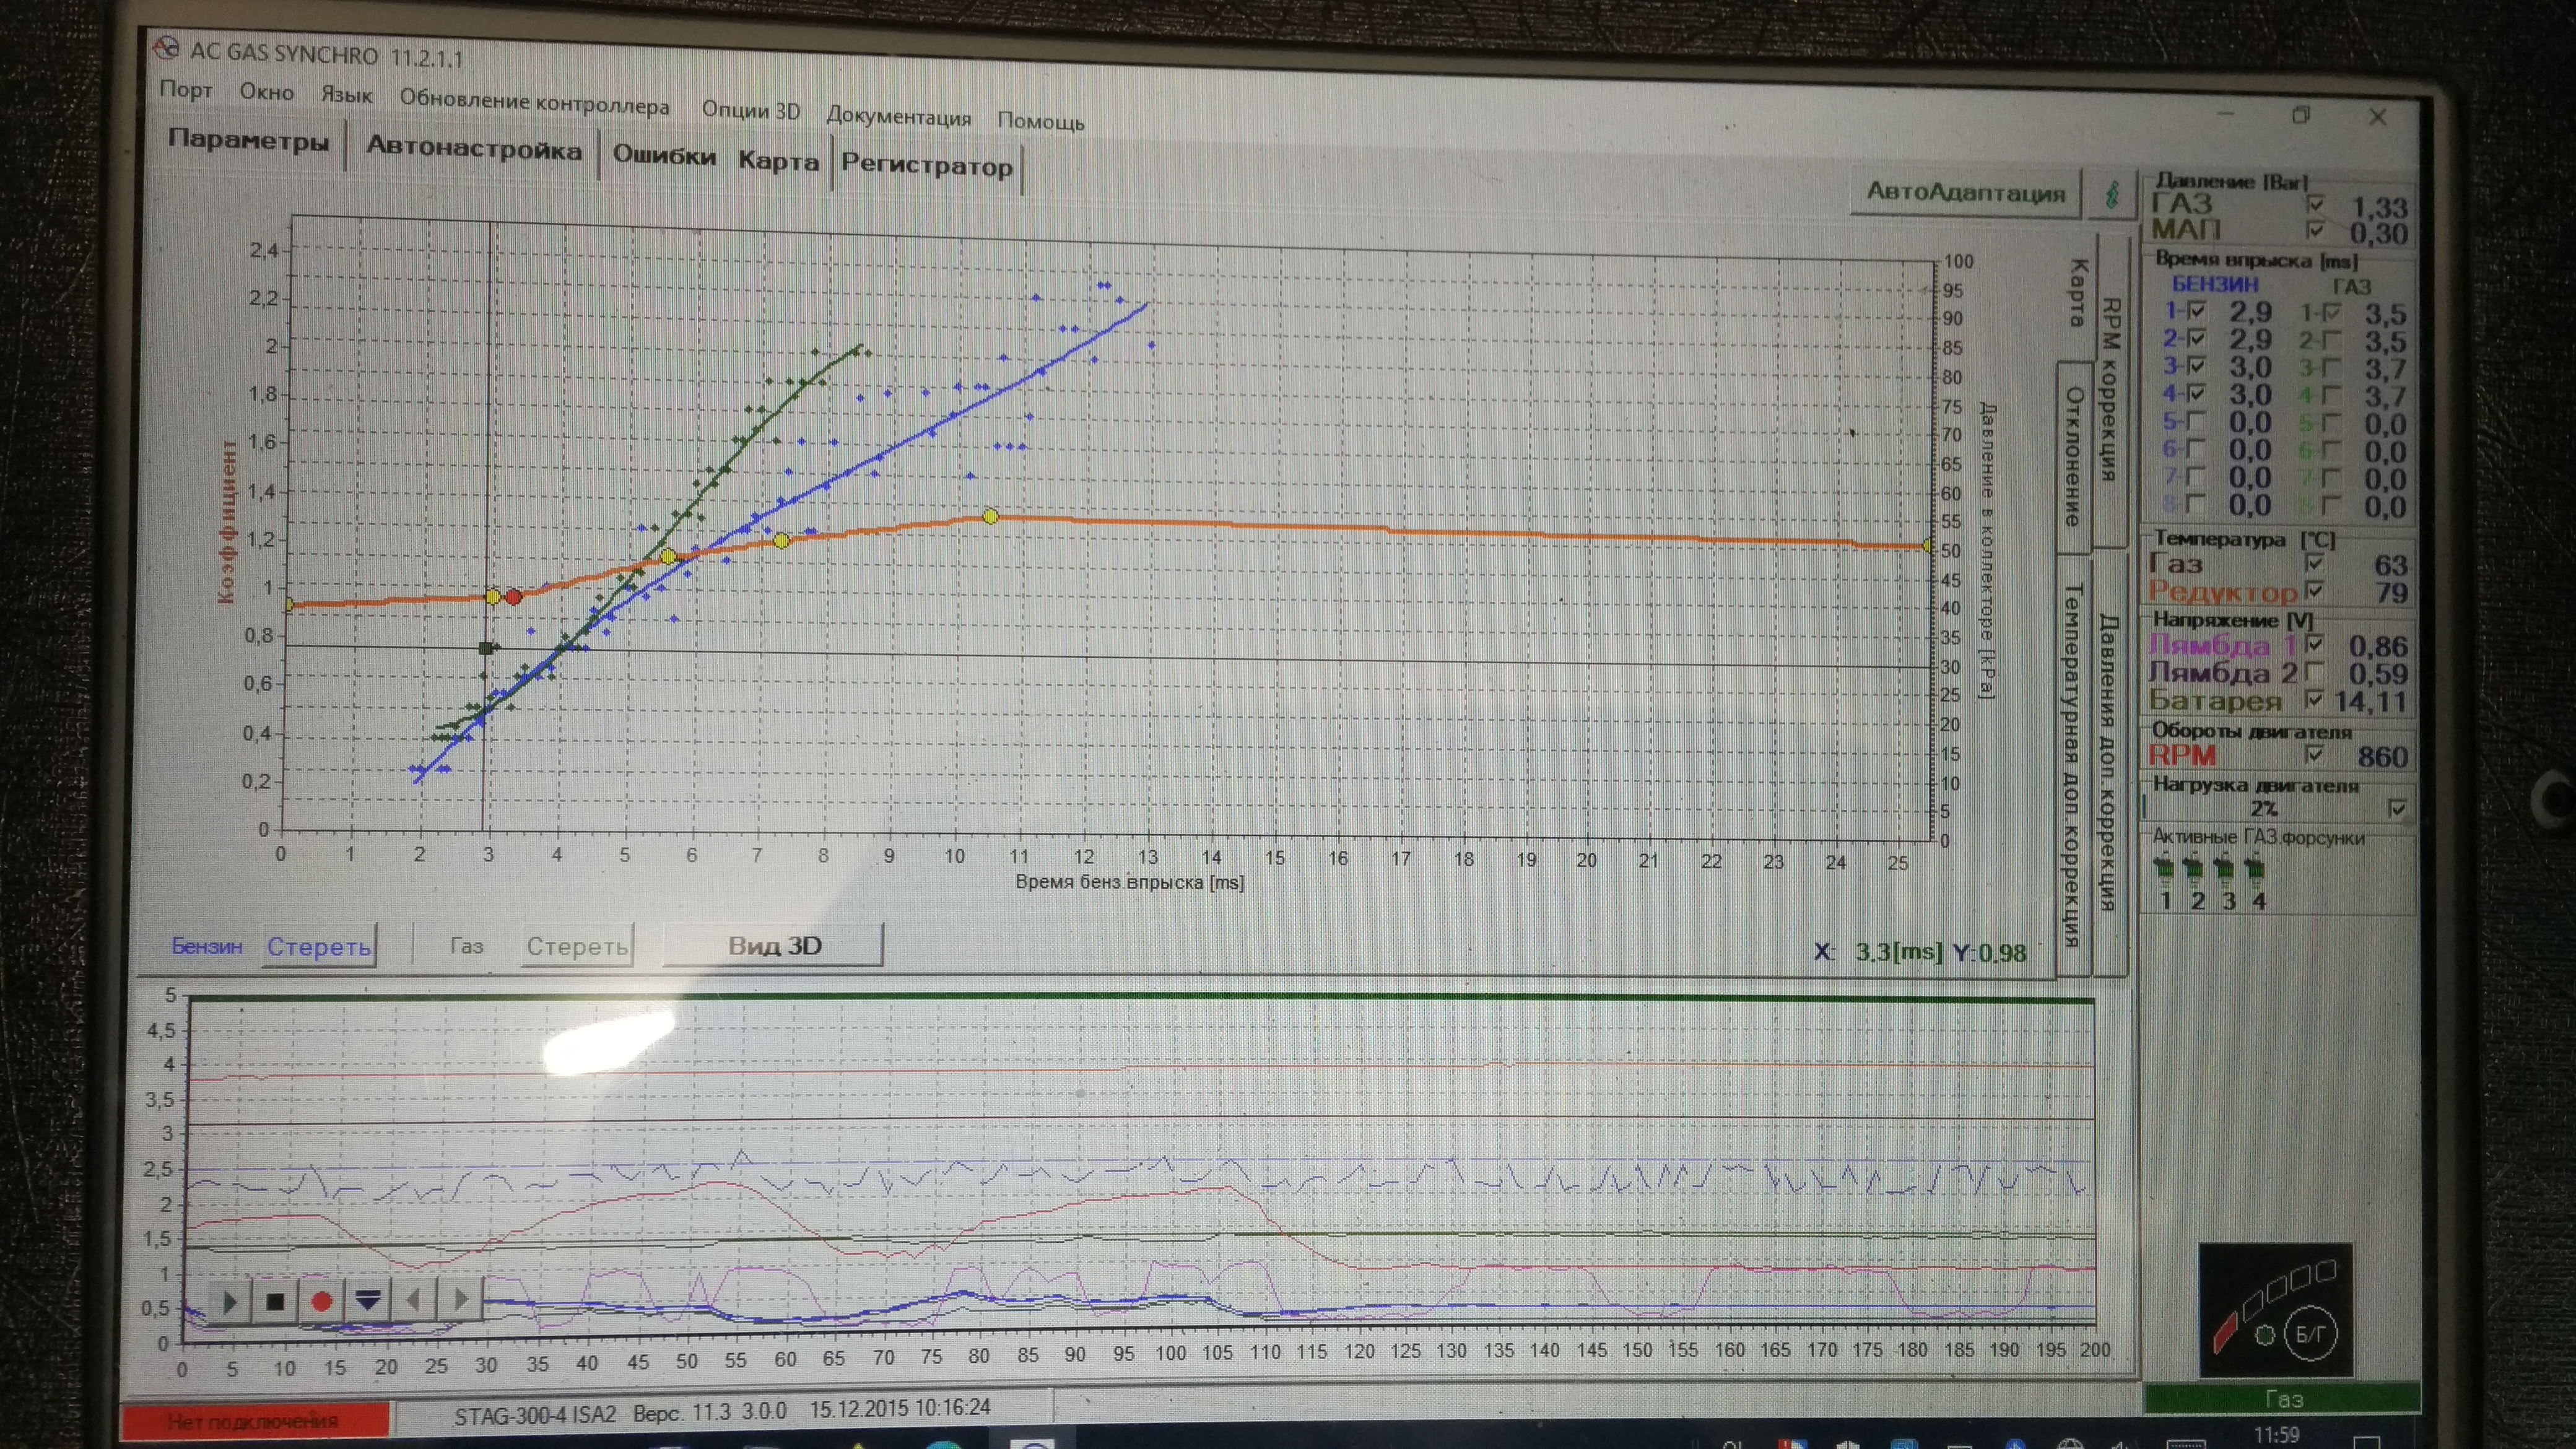Toggle gas injector 4 icon
Image resolution: width=2576 pixels, height=1449 pixels.
pyautogui.click(x=2256, y=870)
